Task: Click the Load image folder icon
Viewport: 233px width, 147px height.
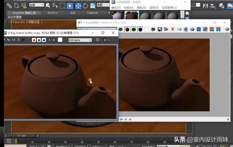Action: click(x=166, y=29)
